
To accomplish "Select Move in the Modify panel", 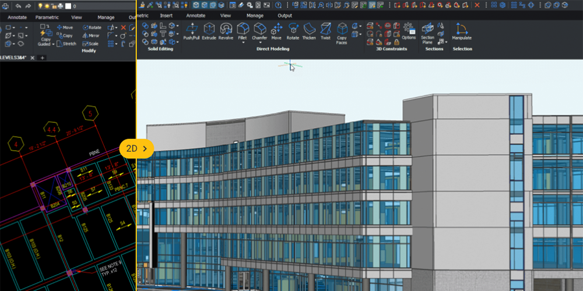I will pos(65,27).
